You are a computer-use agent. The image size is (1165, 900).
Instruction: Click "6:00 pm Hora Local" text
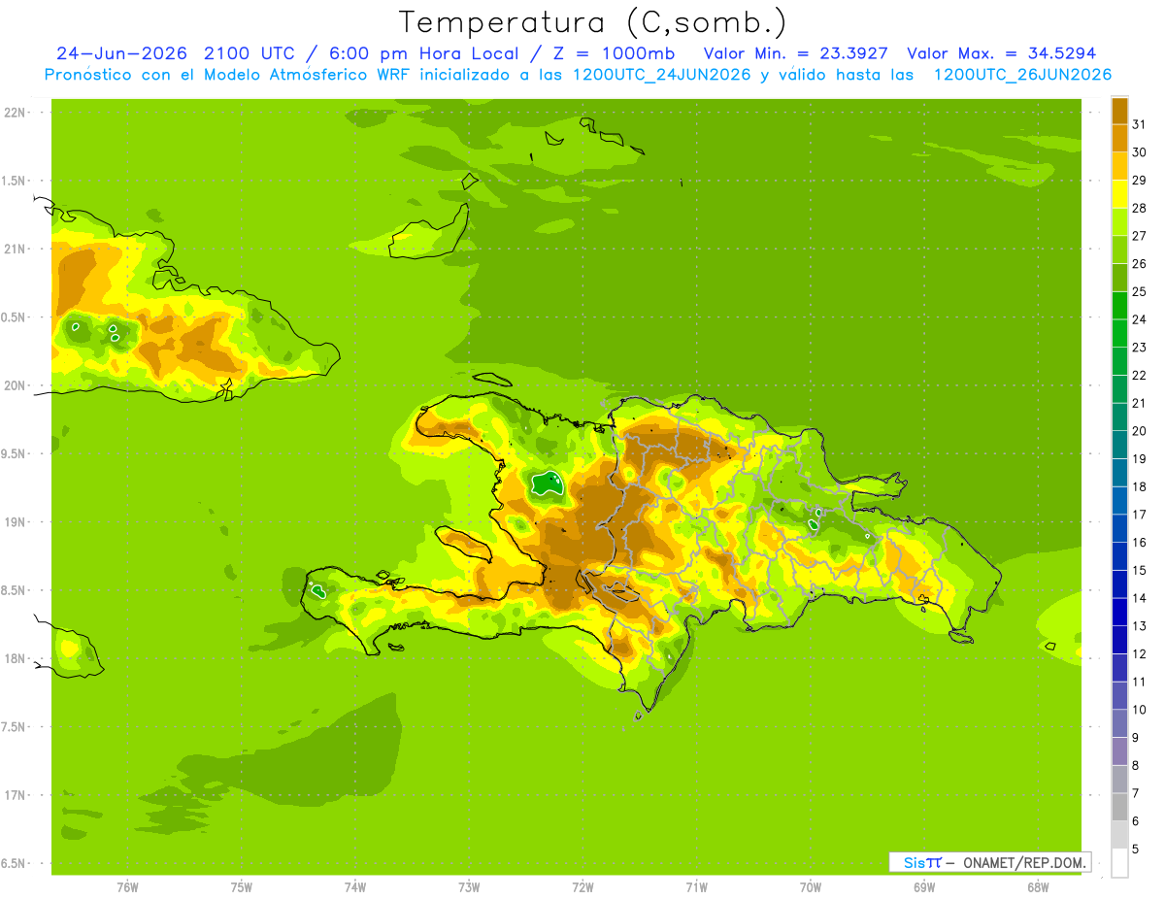(x=424, y=53)
